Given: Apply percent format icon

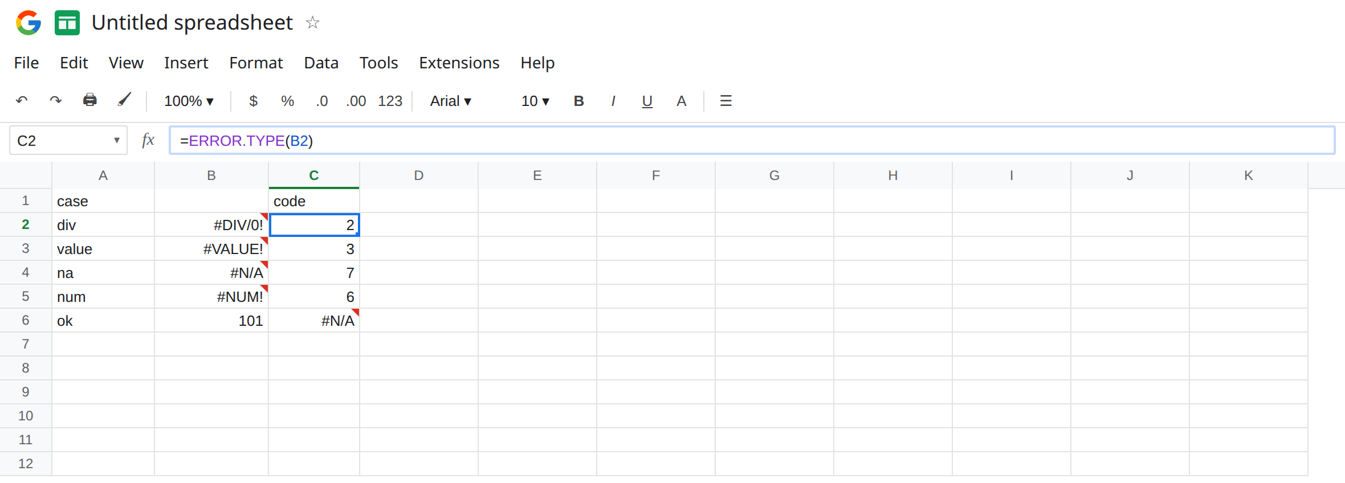Looking at the screenshot, I should click(x=287, y=101).
